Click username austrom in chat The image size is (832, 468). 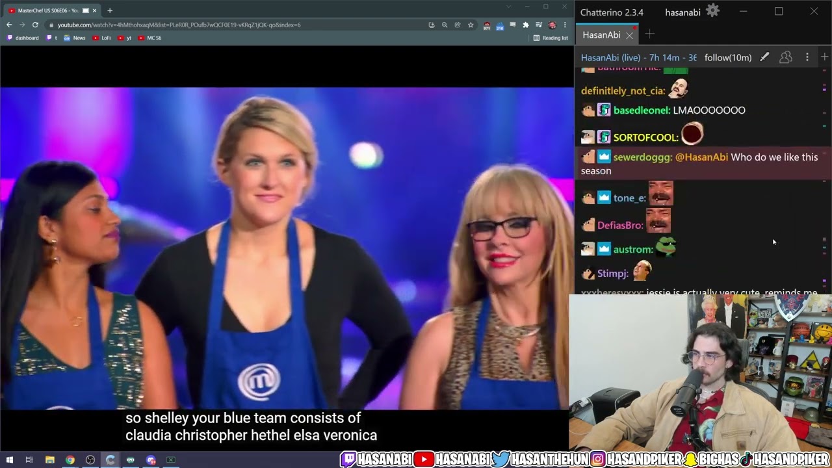pos(633,249)
